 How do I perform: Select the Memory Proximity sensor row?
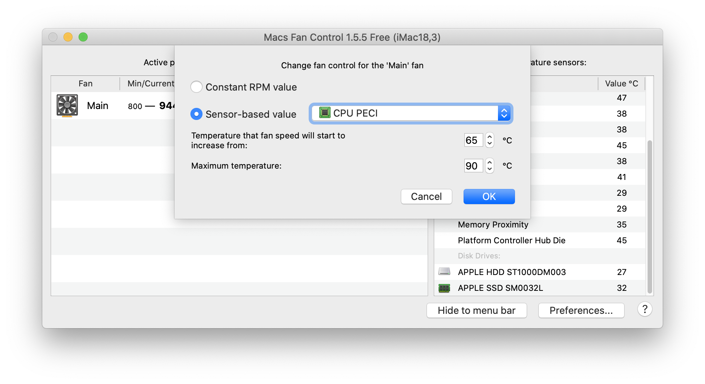coord(540,224)
